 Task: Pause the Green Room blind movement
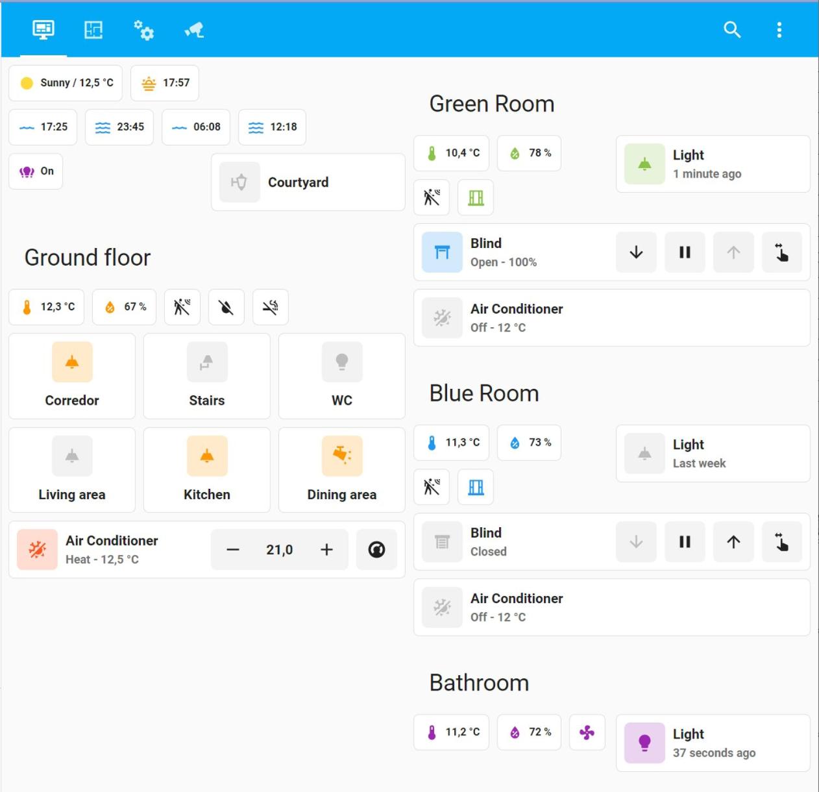(685, 253)
